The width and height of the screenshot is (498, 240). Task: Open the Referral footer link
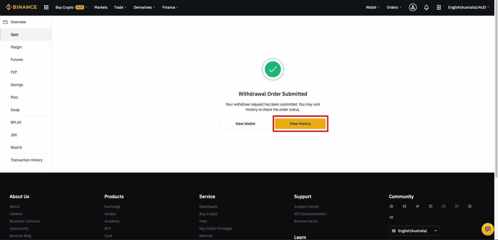tap(206, 236)
